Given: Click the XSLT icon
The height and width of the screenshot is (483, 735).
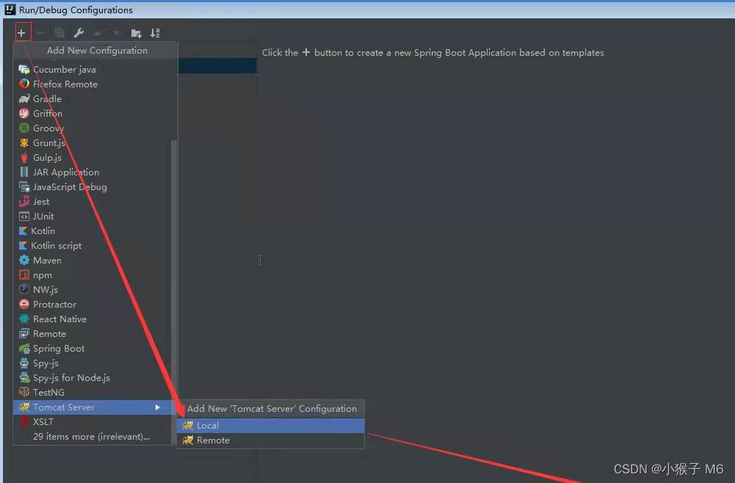Looking at the screenshot, I should (x=24, y=421).
